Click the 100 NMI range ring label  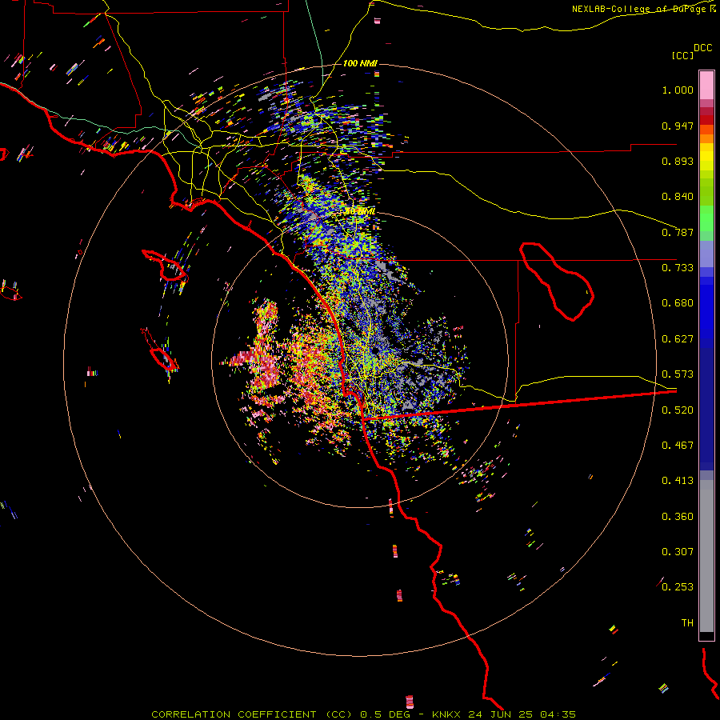360,63
